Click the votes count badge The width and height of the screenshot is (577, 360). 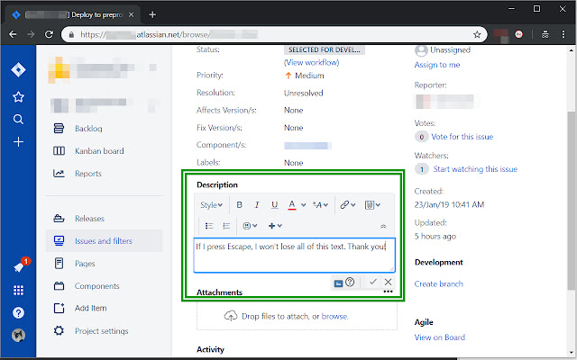click(422, 137)
